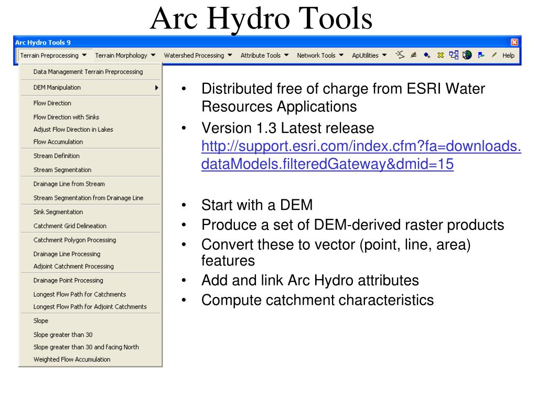Viewport: 537px width, 403px height.
Task: Click the globe with cursor icon
Action: point(467,55)
